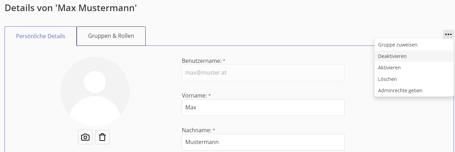Focus the Nachname field containing Mustermann

263,142
